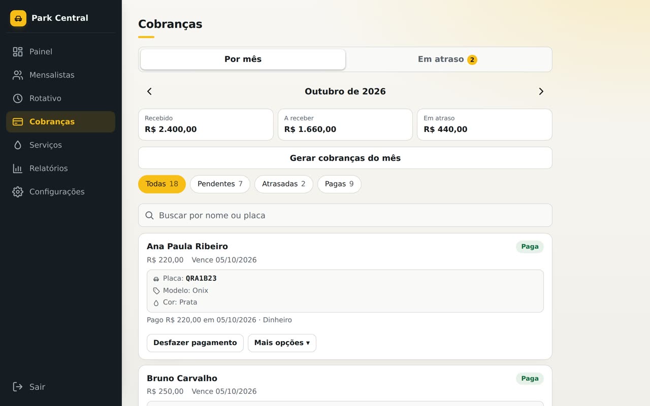650x406 pixels.
Task: Click the Outubro de 2026 month heading
Action: click(345, 91)
